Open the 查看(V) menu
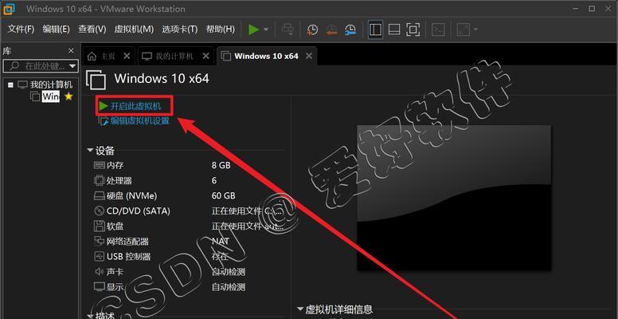The width and height of the screenshot is (618, 319). (x=92, y=30)
